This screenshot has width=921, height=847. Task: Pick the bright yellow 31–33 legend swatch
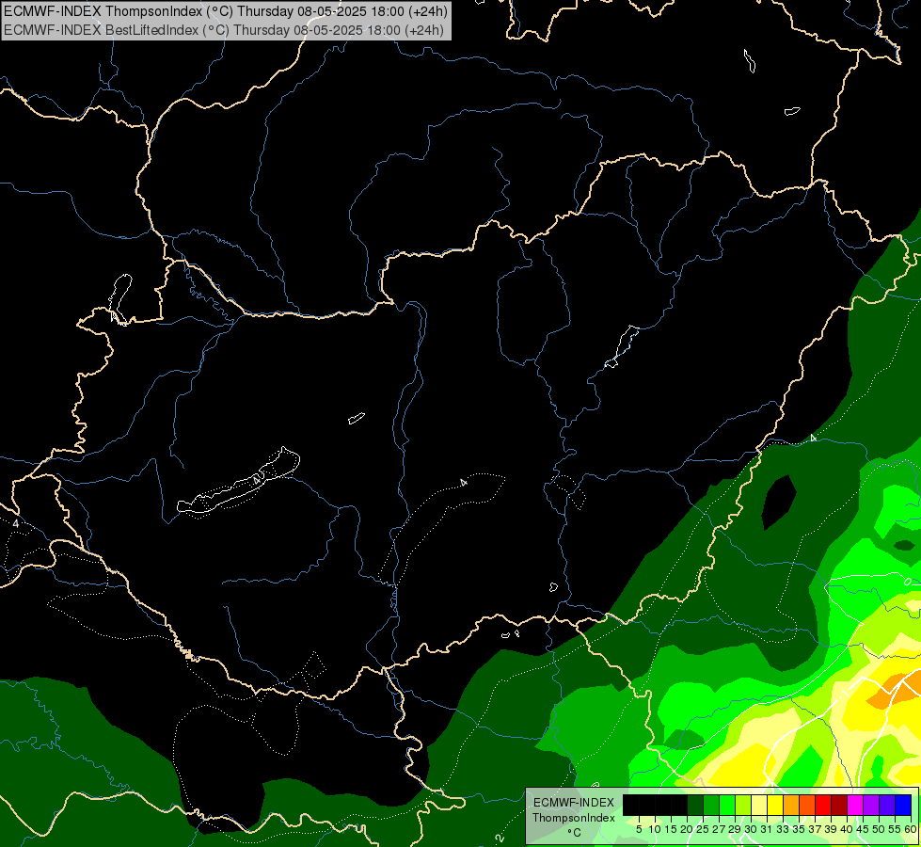tap(775, 805)
